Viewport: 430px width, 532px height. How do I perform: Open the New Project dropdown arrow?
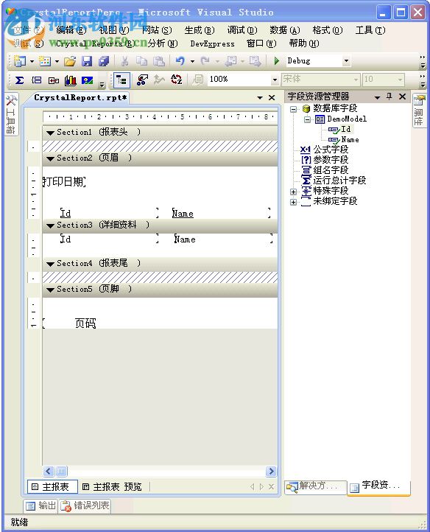tap(32, 61)
